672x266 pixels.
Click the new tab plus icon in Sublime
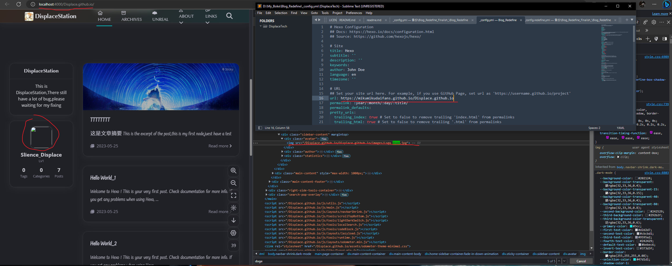click(x=627, y=20)
